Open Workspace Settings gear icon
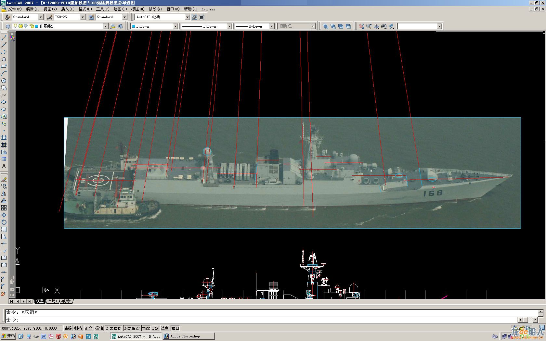Viewport: 546px width, 341px height. pos(194,17)
